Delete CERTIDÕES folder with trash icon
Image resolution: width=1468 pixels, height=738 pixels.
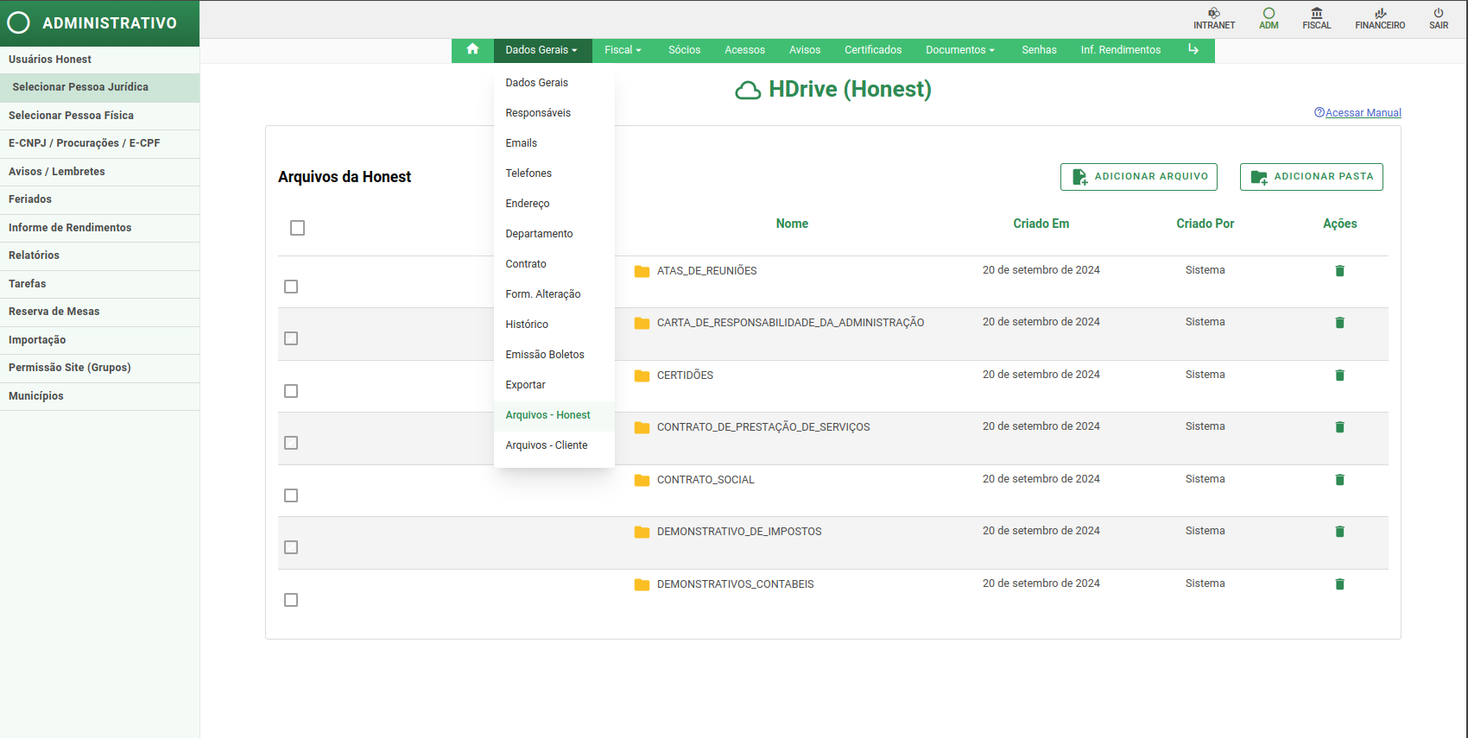click(x=1340, y=375)
